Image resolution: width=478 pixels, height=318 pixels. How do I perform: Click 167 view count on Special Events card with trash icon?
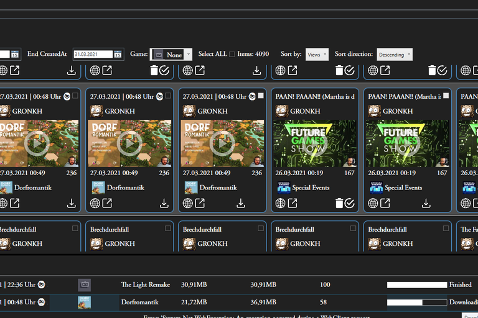[349, 173]
